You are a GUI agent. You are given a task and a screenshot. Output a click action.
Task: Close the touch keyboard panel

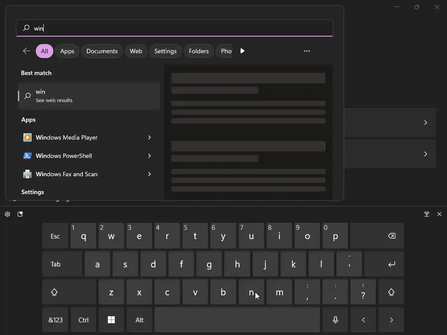439,214
